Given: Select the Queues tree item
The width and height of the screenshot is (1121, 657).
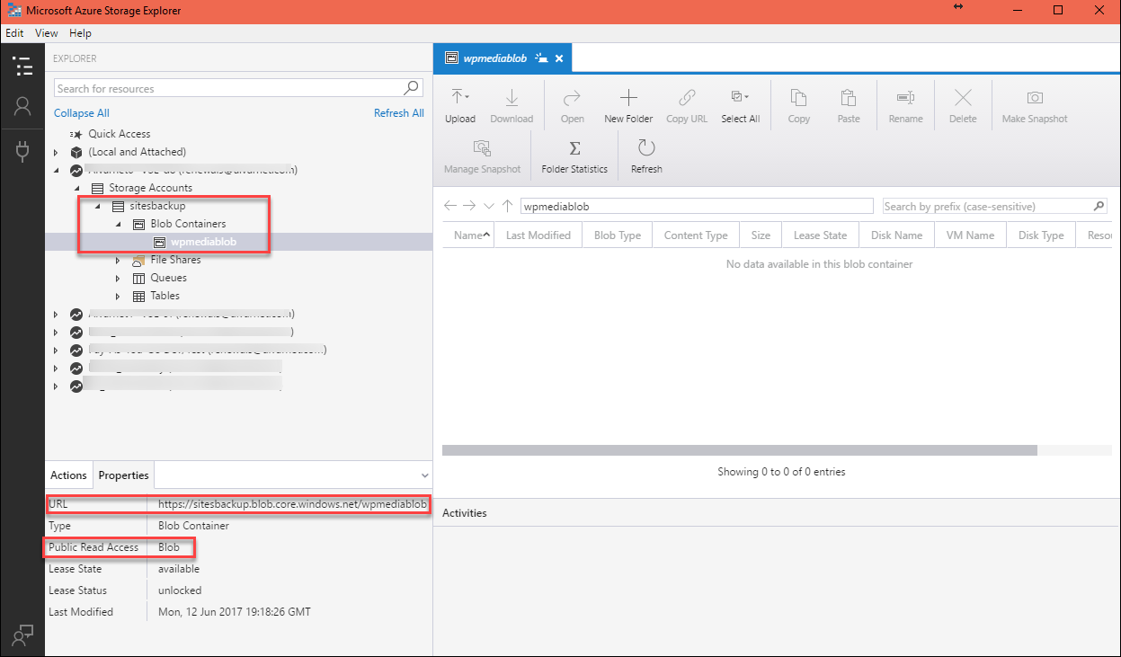Looking at the screenshot, I should click(168, 278).
